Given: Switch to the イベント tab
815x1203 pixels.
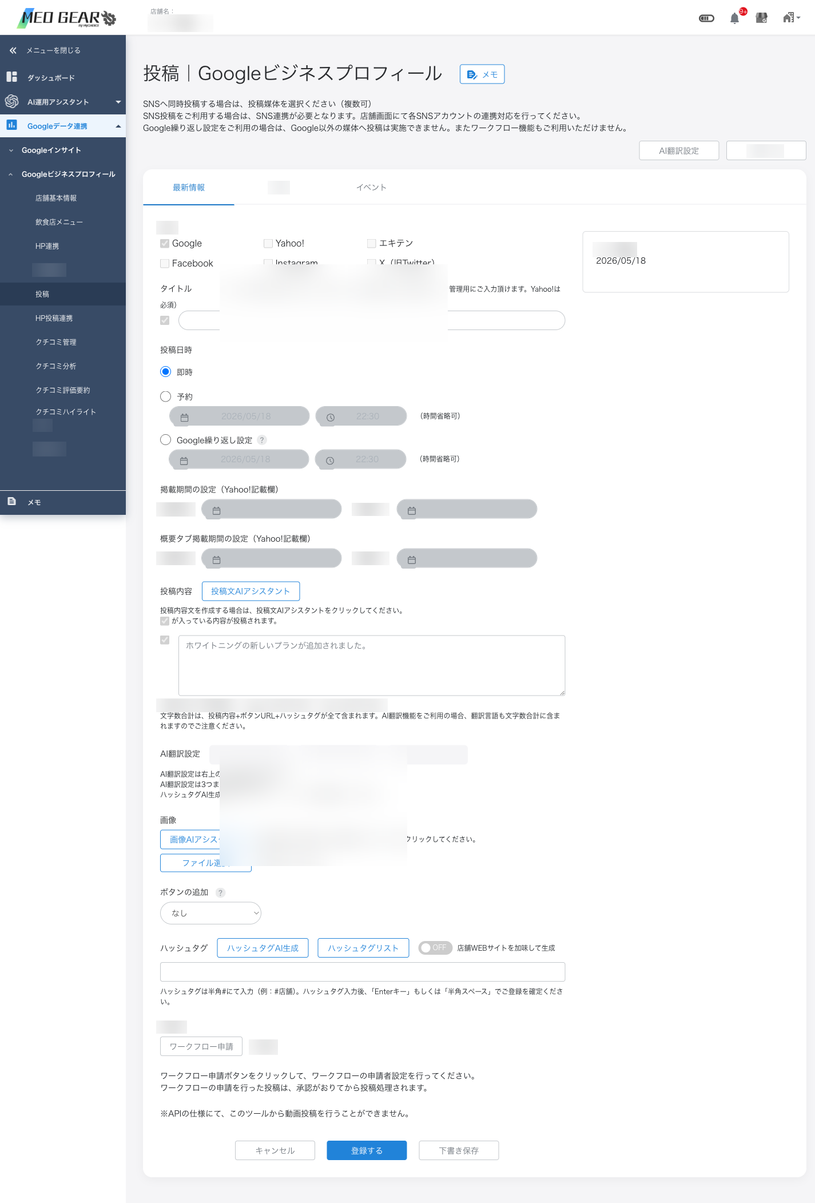Looking at the screenshot, I should 371,187.
